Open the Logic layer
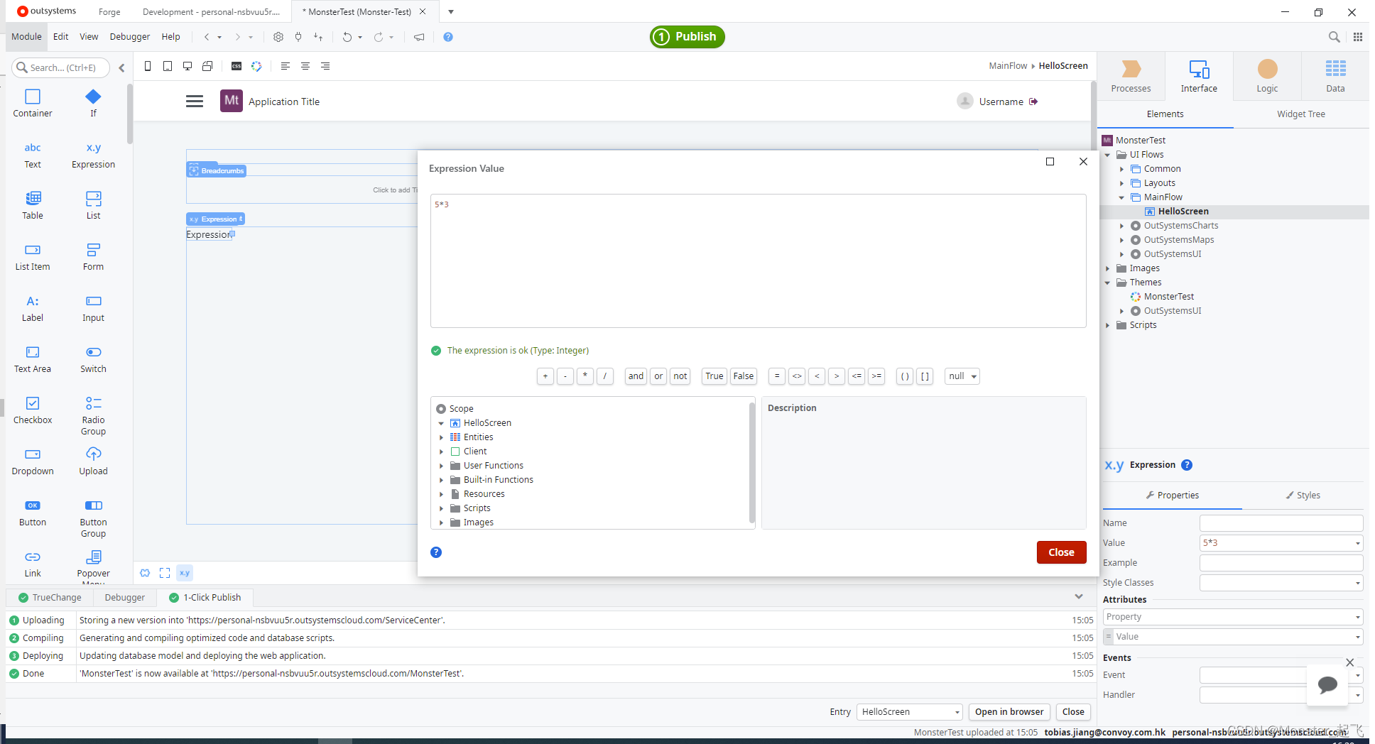1375x744 pixels. [x=1267, y=76]
